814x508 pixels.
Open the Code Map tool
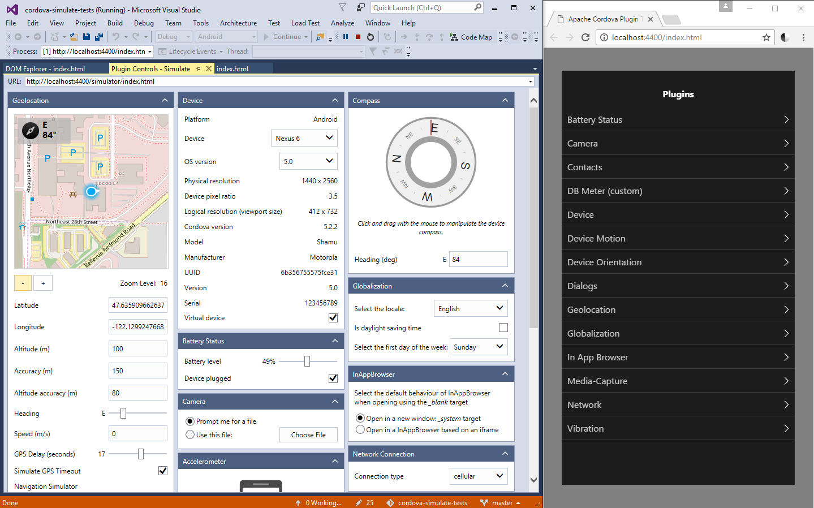471,37
